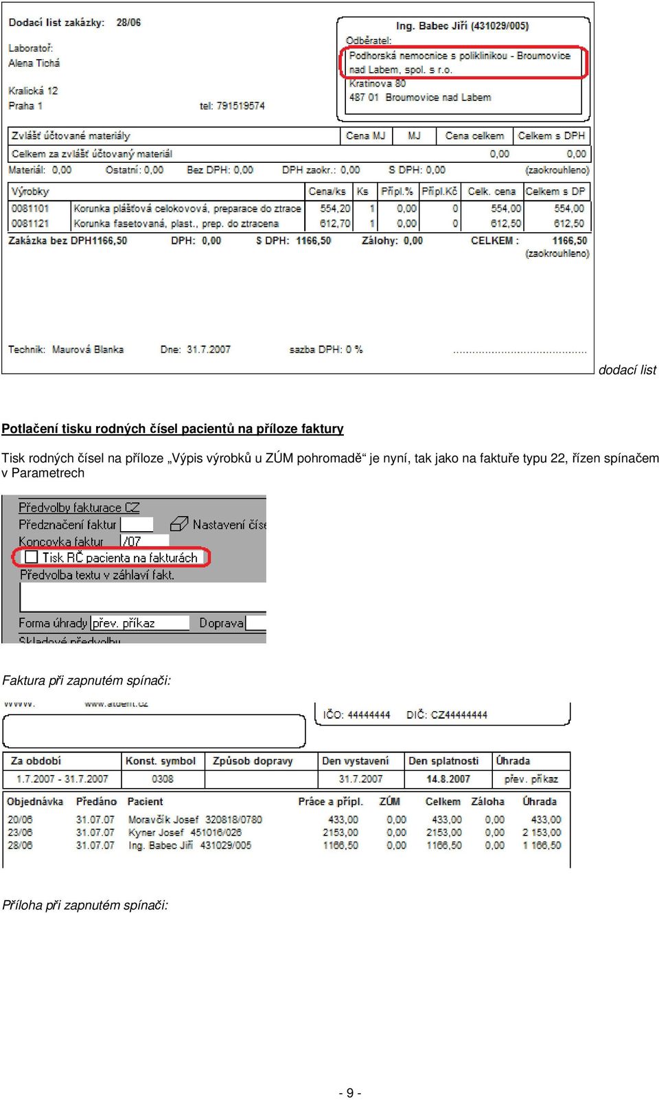Screen dimensions: 659x1100
Task: Click order number 20/06 in invoice
Action: (20, 820)
